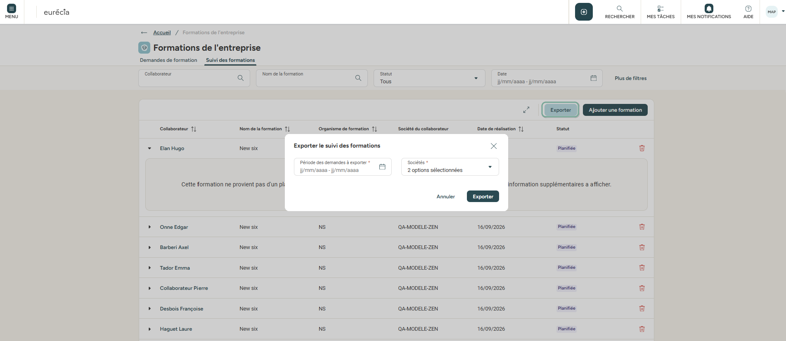Open the main MENU grid icon

pyautogui.click(x=12, y=9)
